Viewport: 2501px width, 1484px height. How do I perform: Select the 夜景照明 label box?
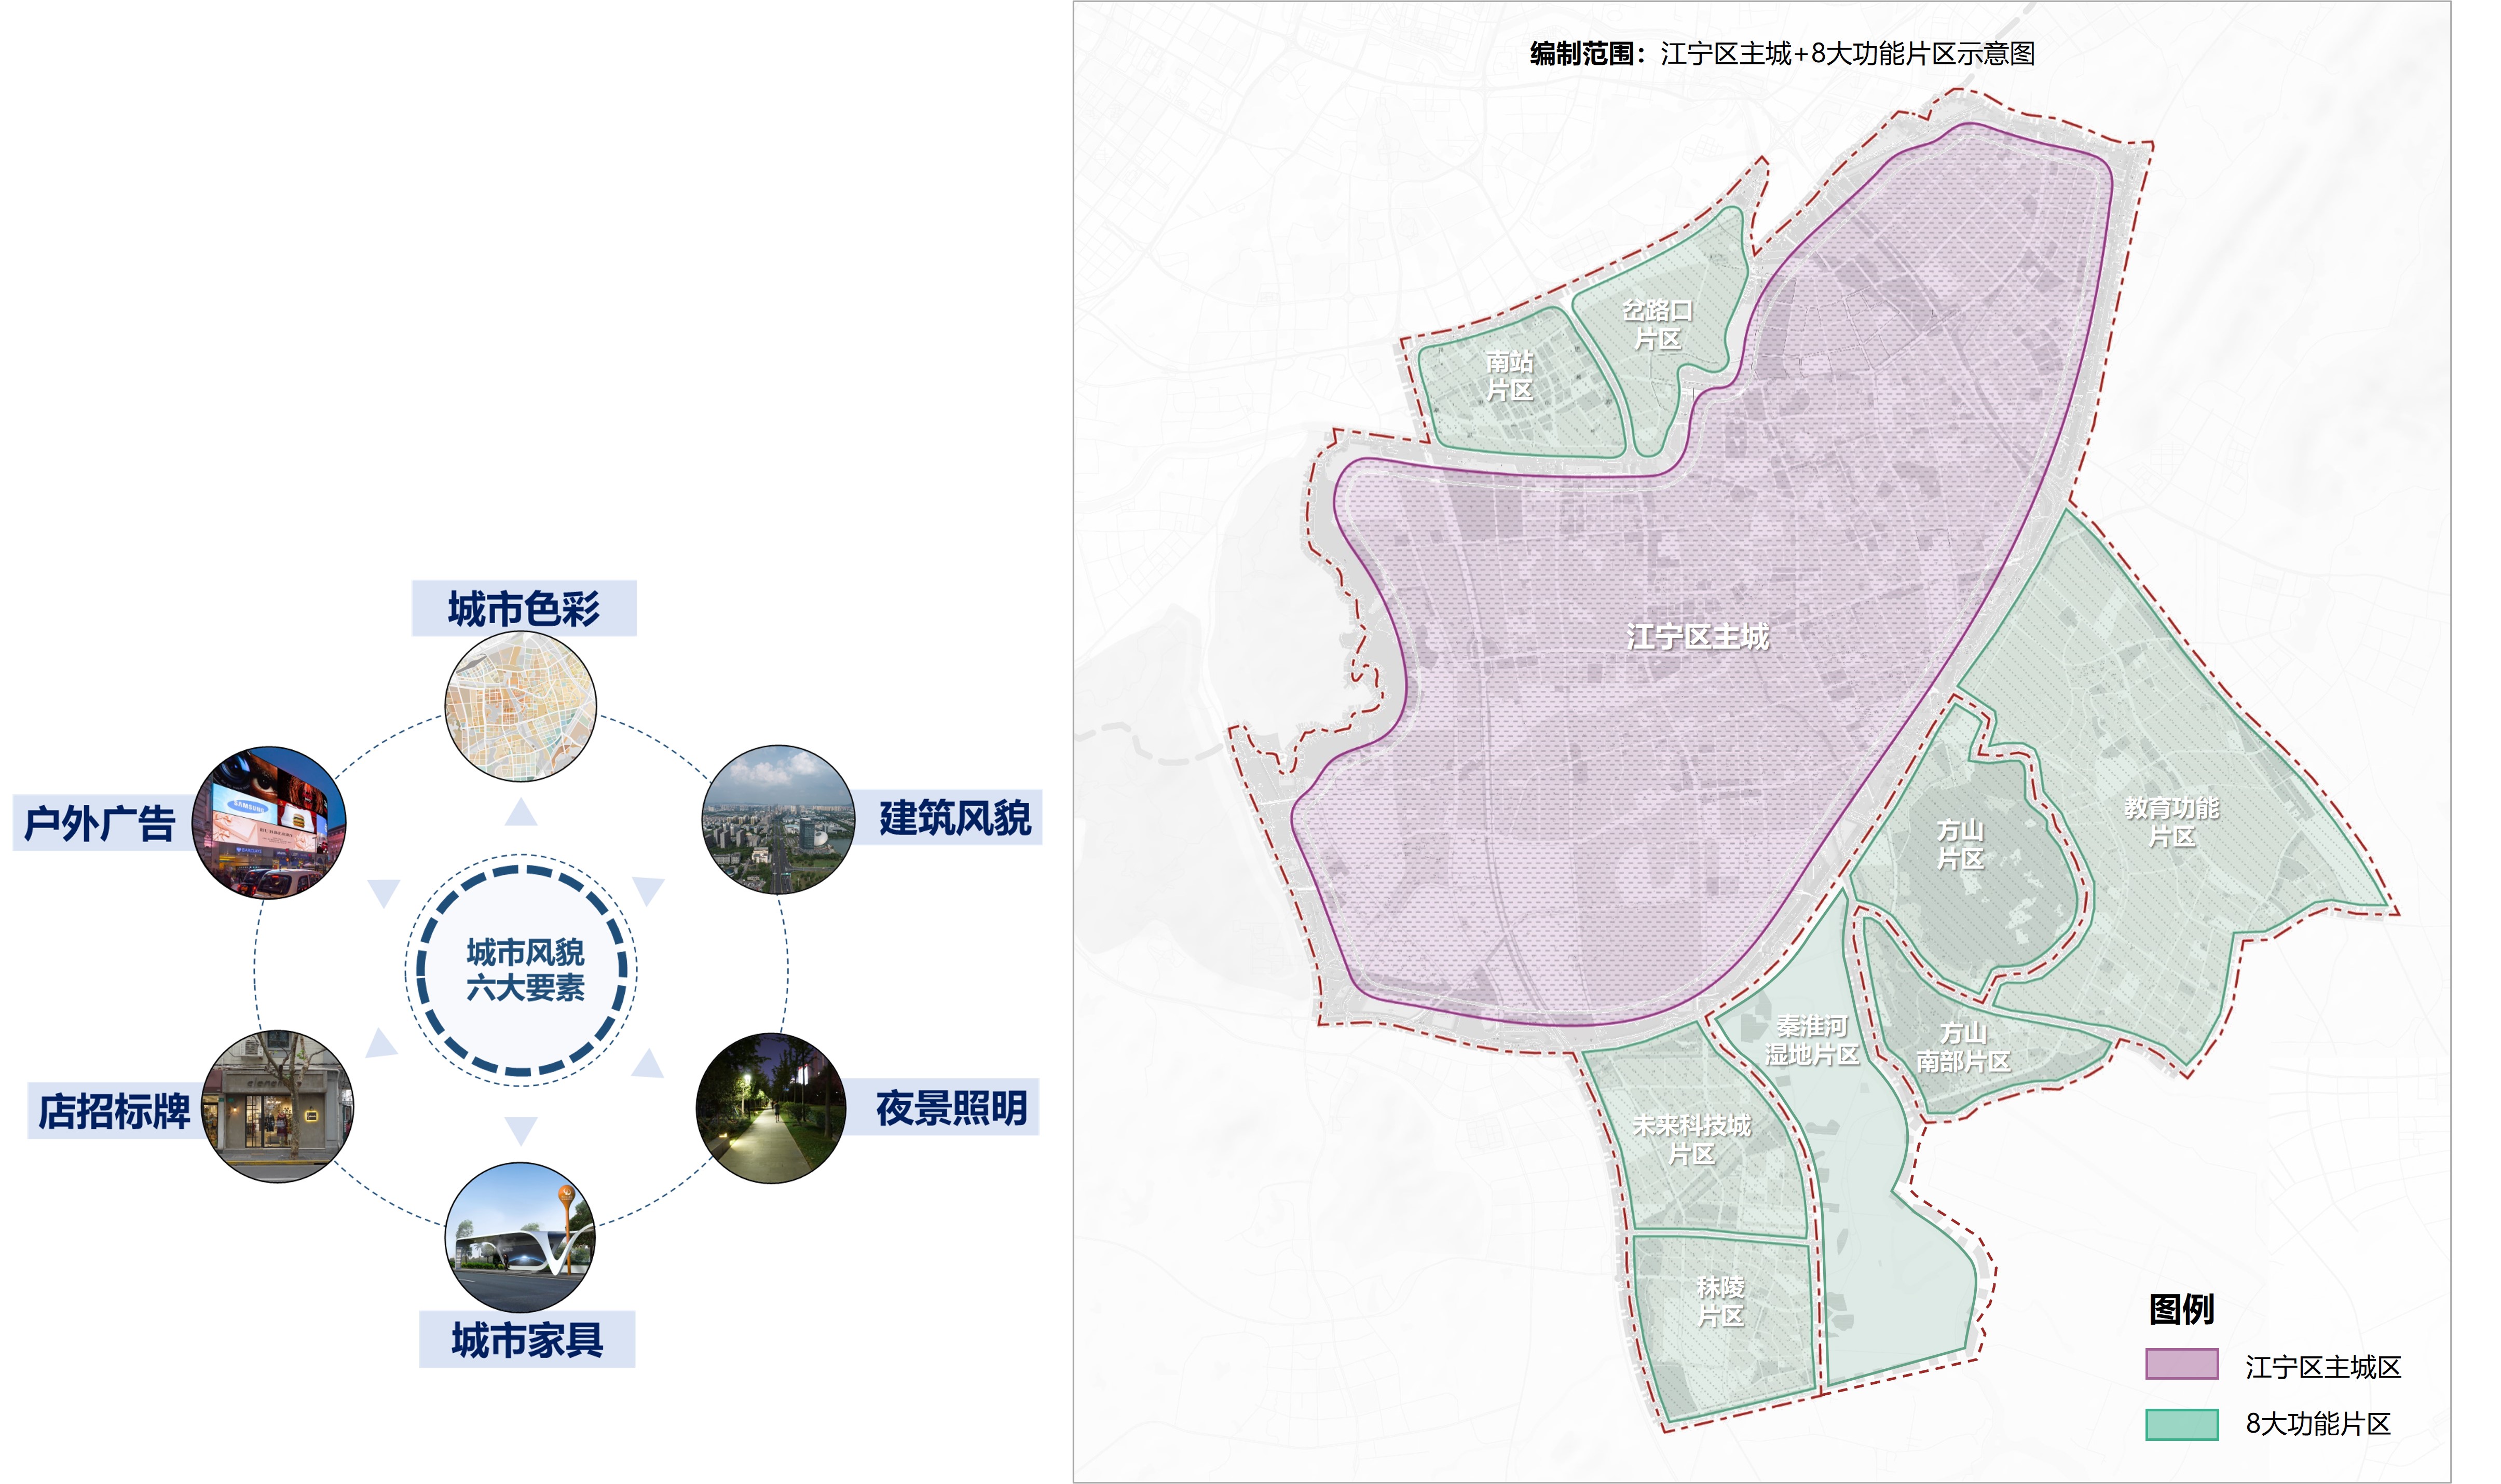pos(944,1107)
